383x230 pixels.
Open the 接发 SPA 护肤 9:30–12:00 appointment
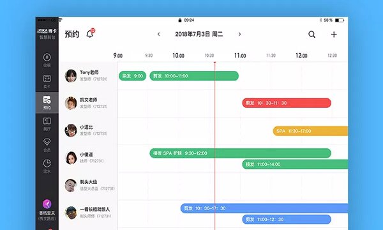(241, 153)
